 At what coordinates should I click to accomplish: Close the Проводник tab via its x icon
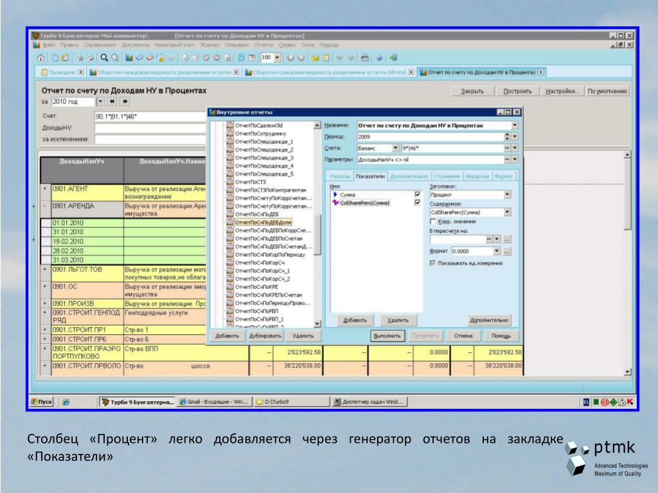click(x=81, y=72)
